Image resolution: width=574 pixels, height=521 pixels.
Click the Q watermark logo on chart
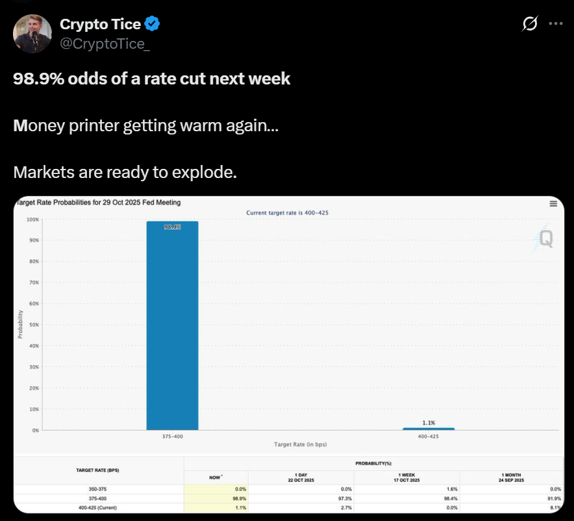545,240
